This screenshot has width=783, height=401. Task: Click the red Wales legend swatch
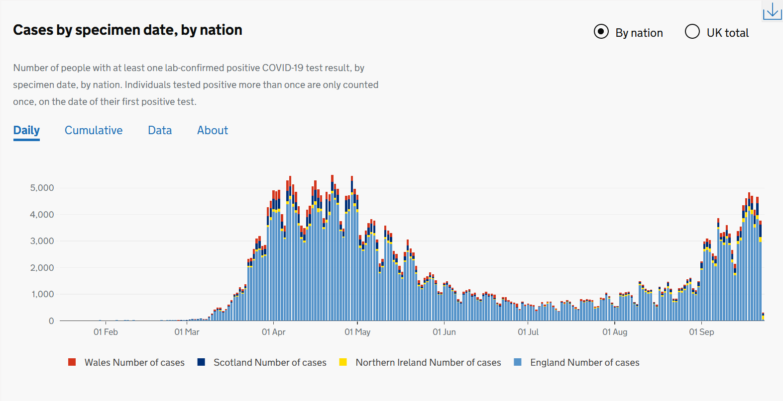pyautogui.click(x=72, y=362)
